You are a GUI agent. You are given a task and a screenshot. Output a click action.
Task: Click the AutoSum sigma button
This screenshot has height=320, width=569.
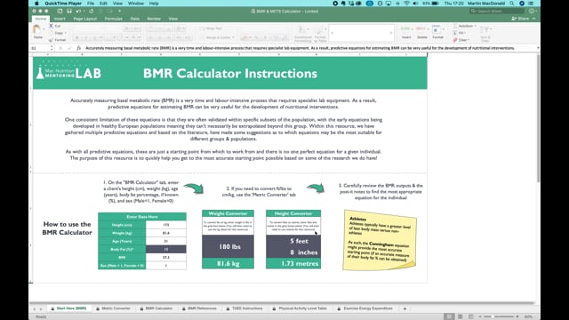tap(465, 26)
